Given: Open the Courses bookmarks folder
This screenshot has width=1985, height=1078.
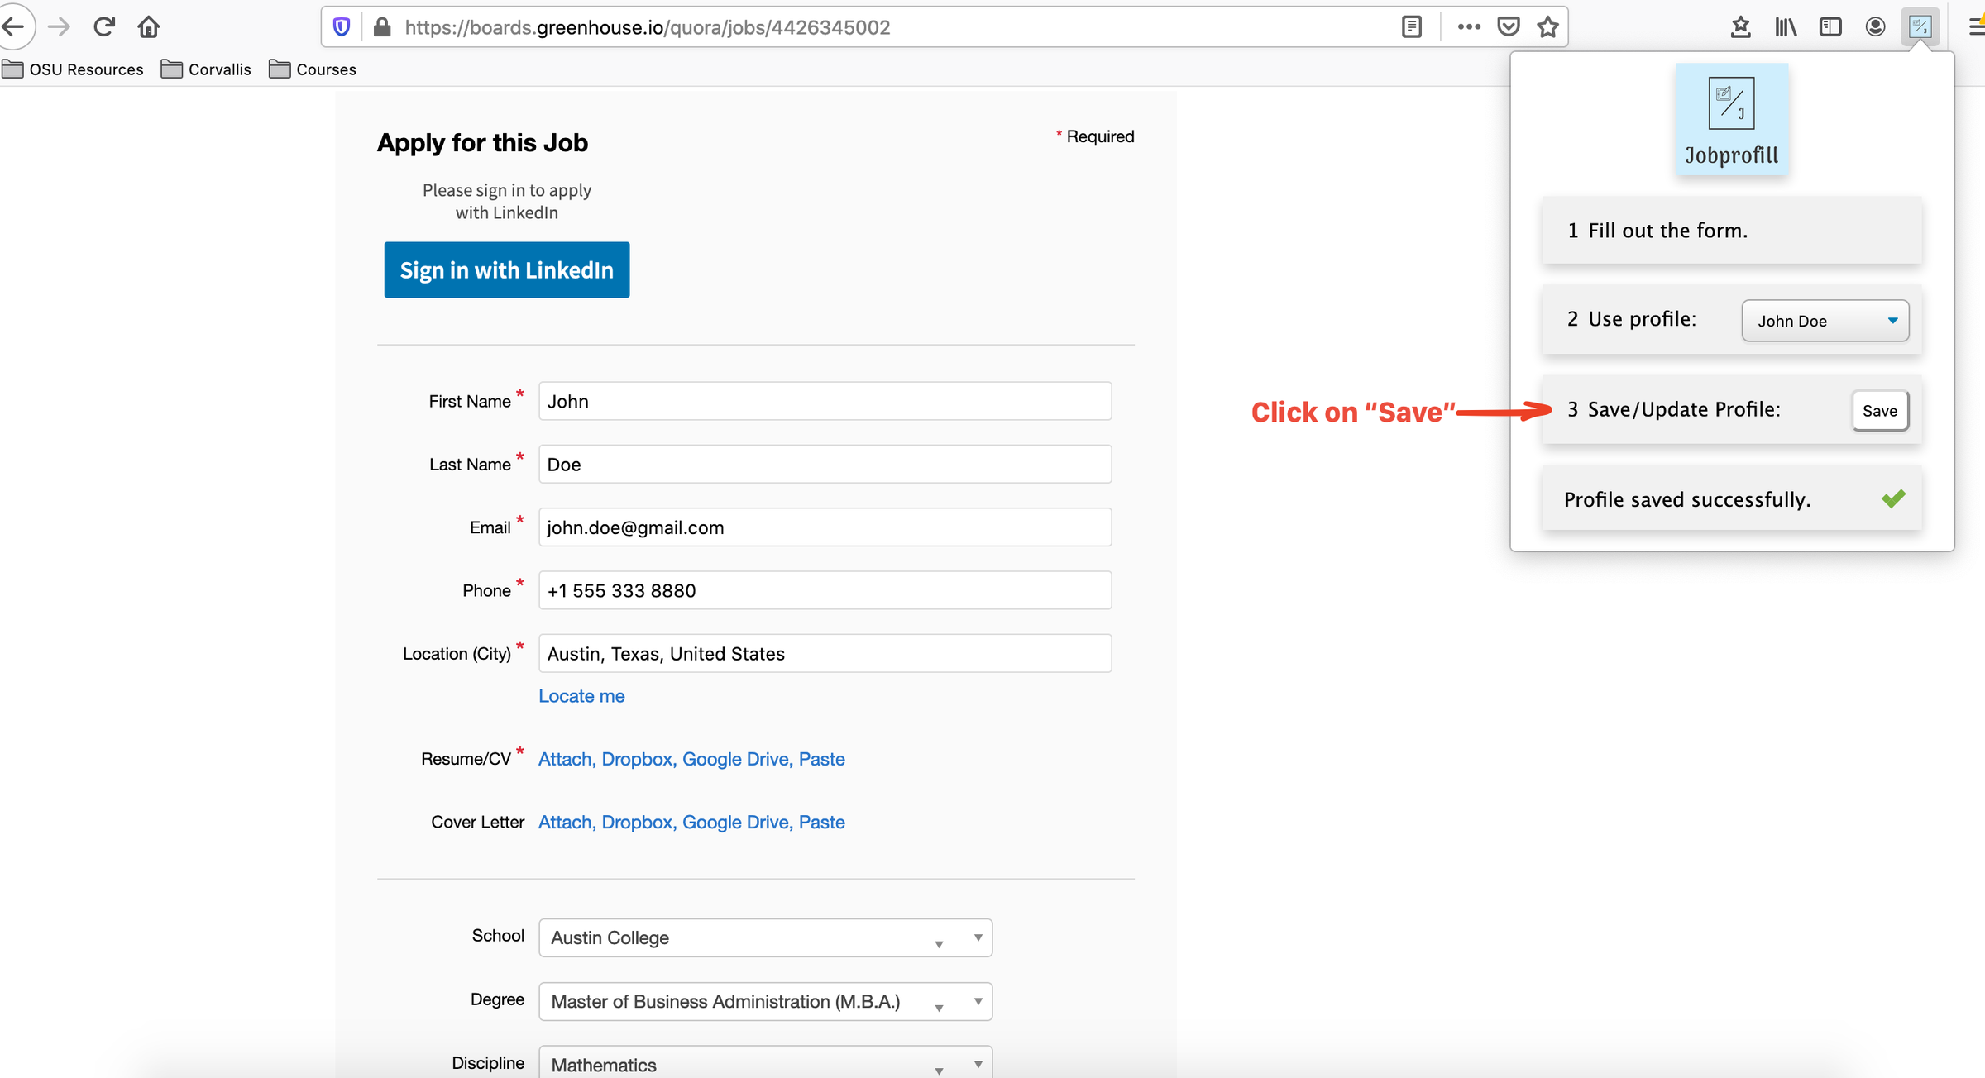Looking at the screenshot, I should tap(313, 69).
